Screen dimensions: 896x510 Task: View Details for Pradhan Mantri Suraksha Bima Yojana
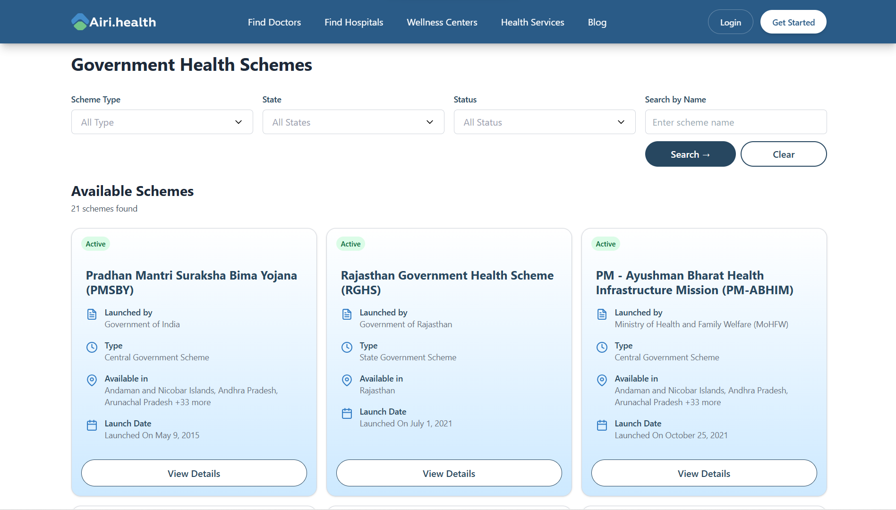(x=194, y=473)
